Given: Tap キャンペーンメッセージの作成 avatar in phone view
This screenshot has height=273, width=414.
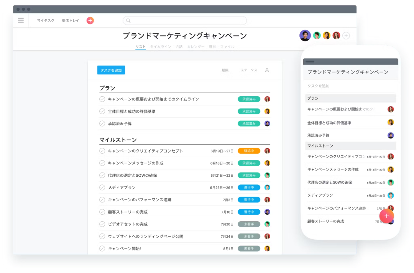Looking at the screenshot, I should [x=391, y=169].
